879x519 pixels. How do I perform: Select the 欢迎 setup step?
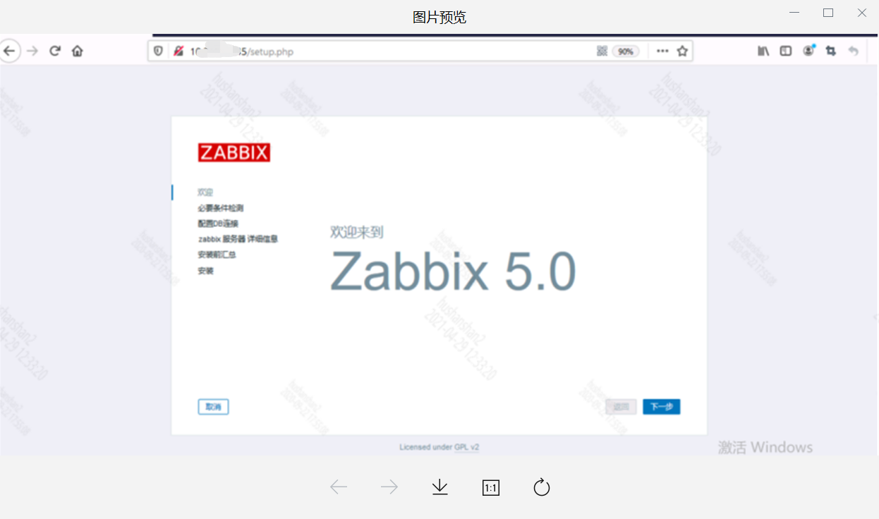(205, 192)
